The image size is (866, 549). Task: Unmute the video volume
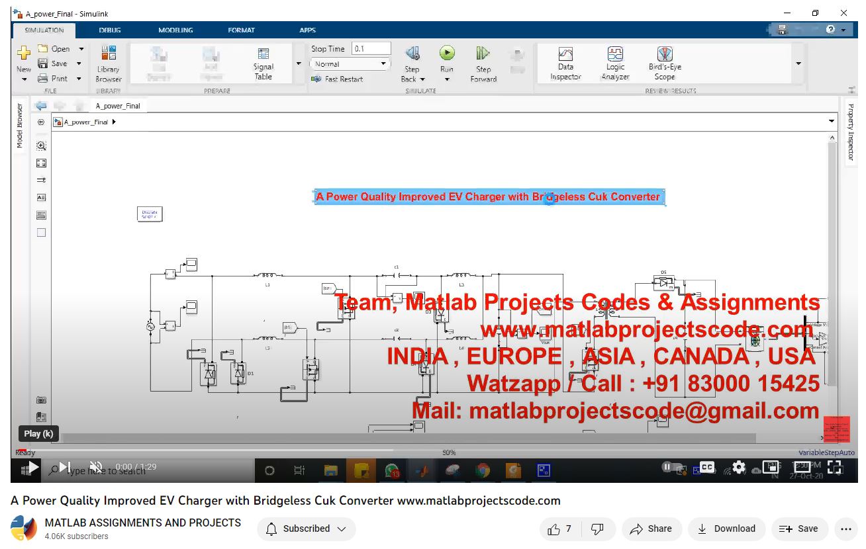click(96, 468)
